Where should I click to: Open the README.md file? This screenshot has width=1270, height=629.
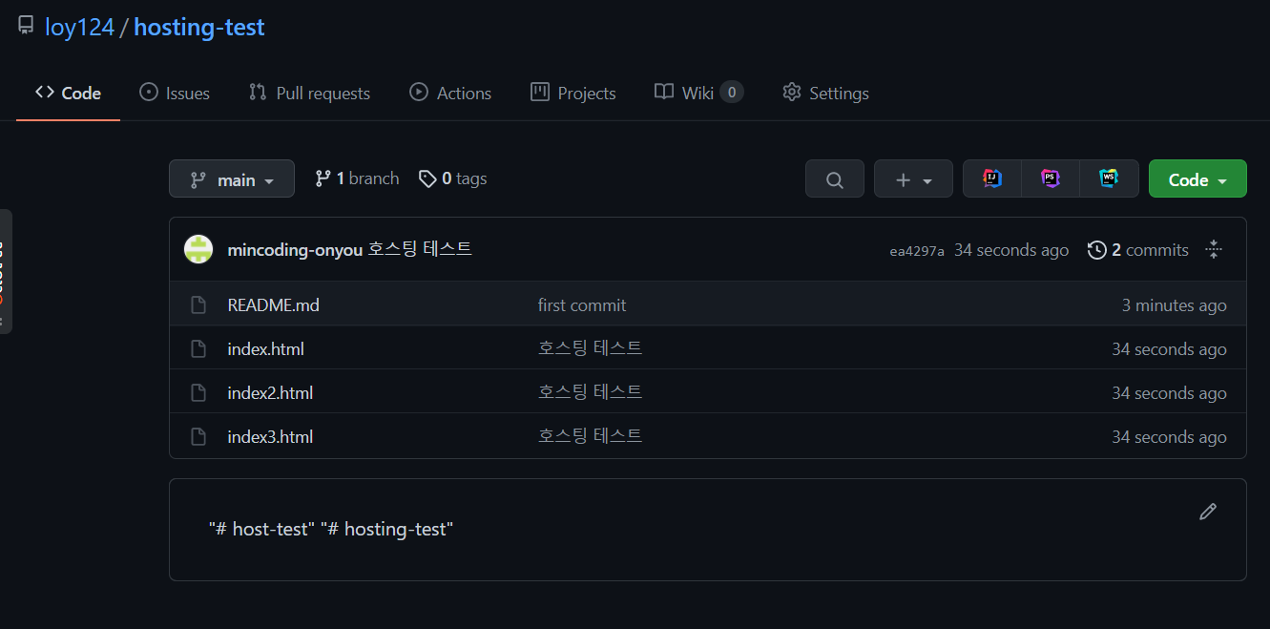(x=273, y=305)
